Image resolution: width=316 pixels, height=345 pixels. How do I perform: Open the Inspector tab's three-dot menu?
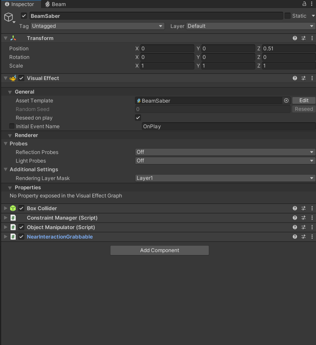pos(312,4)
